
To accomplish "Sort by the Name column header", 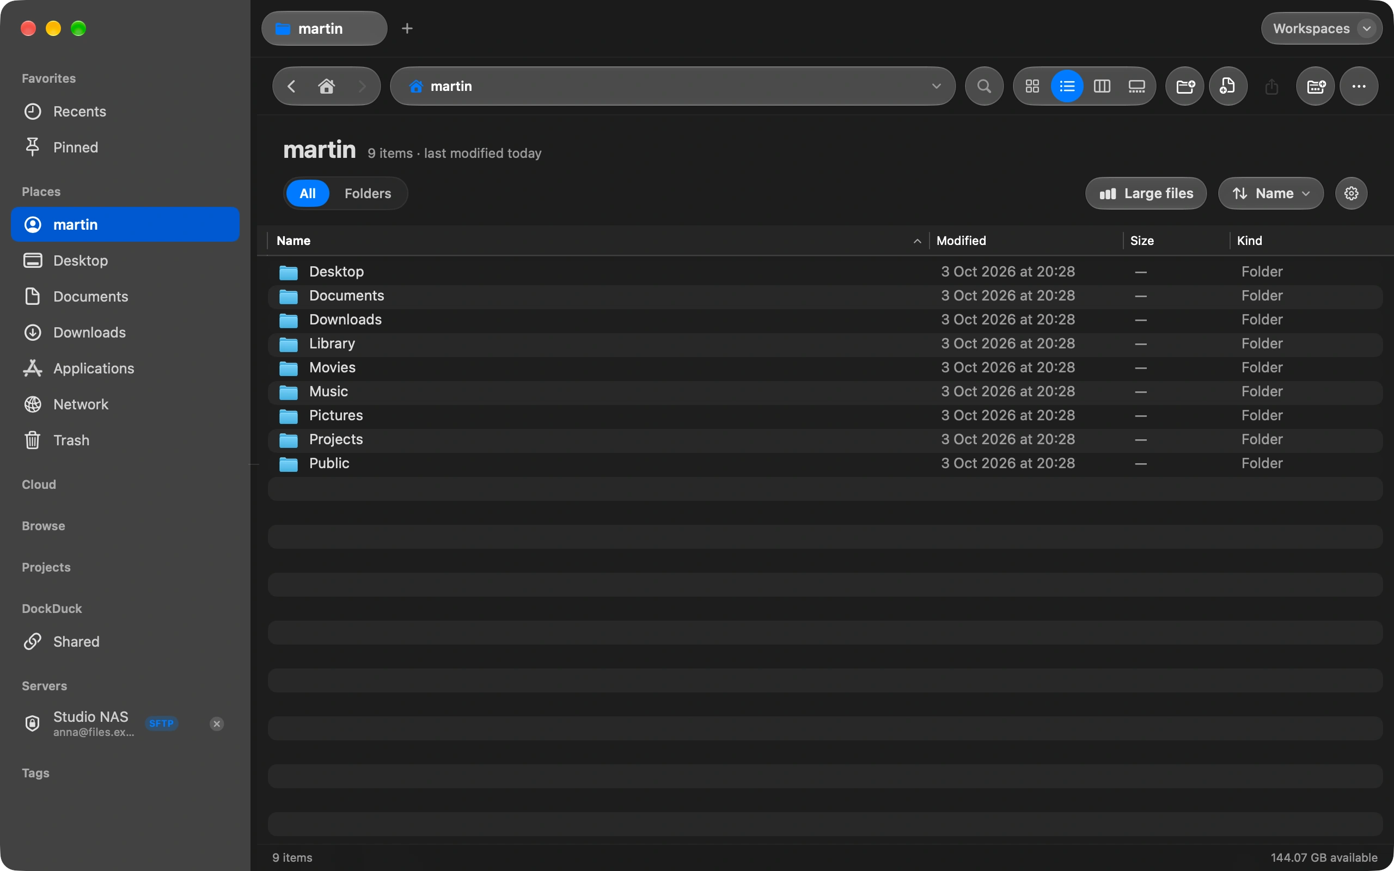I will pyautogui.click(x=598, y=241).
